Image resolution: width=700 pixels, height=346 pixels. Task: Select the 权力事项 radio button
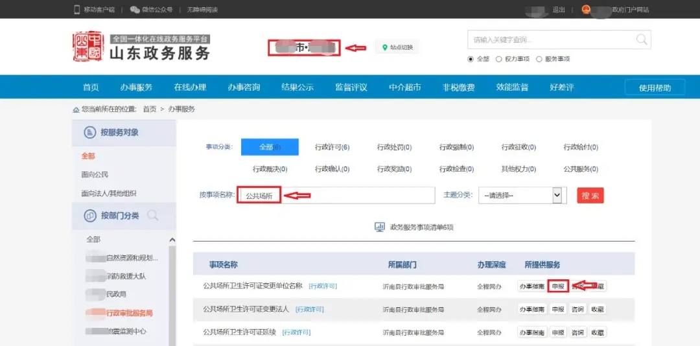(x=498, y=59)
